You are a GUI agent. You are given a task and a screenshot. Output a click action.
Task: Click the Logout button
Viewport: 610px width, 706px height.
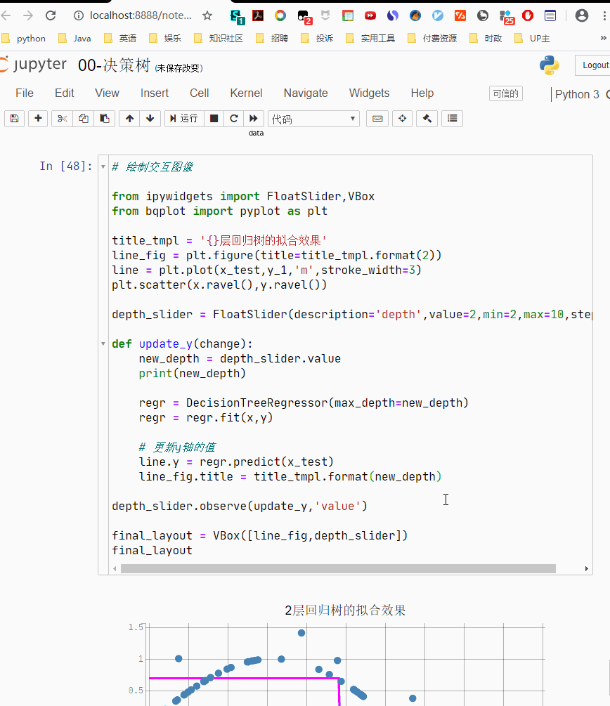[x=595, y=65]
